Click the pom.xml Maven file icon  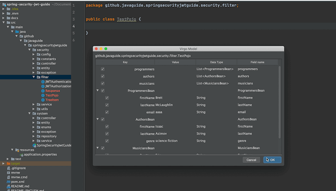[8, 181]
